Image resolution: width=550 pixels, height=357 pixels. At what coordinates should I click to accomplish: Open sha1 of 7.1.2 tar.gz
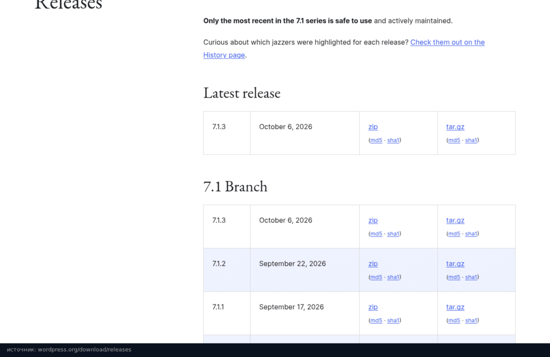point(471,277)
